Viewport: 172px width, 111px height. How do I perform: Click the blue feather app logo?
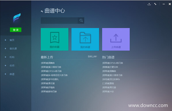[x=17, y=18]
